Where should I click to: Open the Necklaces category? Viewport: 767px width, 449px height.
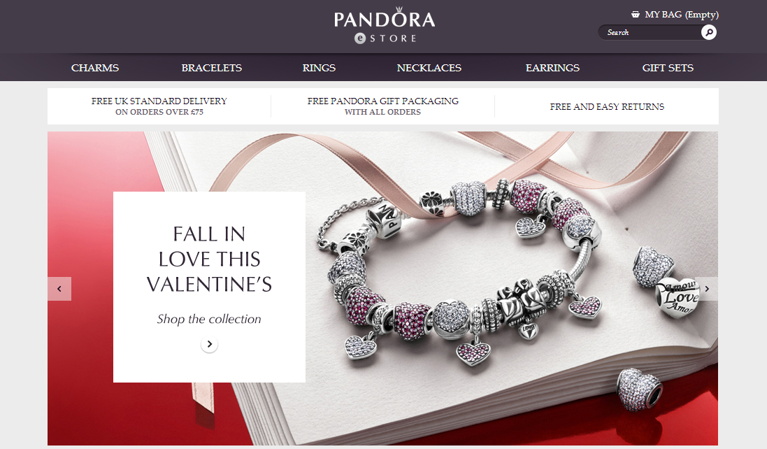tap(429, 68)
